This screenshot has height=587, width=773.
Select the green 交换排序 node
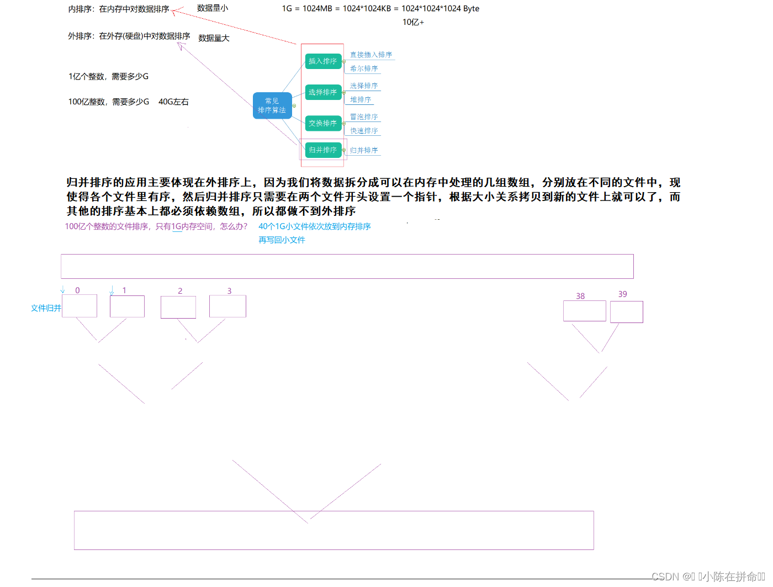point(323,123)
